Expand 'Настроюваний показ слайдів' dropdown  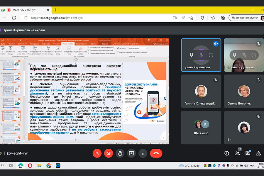click(35, 51)
